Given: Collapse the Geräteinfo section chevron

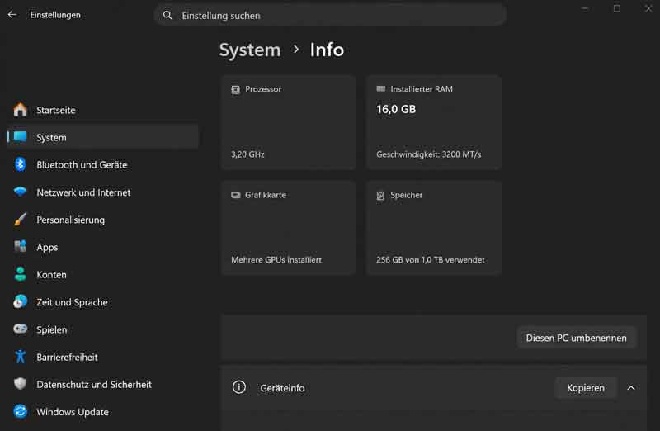Looking at the screenshot, I should pyautogui.click(x=631, y=387).
